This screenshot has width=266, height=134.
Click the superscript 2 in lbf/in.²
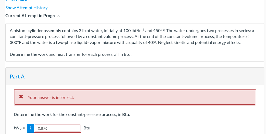pyautogui.click(x=143, y=29)
